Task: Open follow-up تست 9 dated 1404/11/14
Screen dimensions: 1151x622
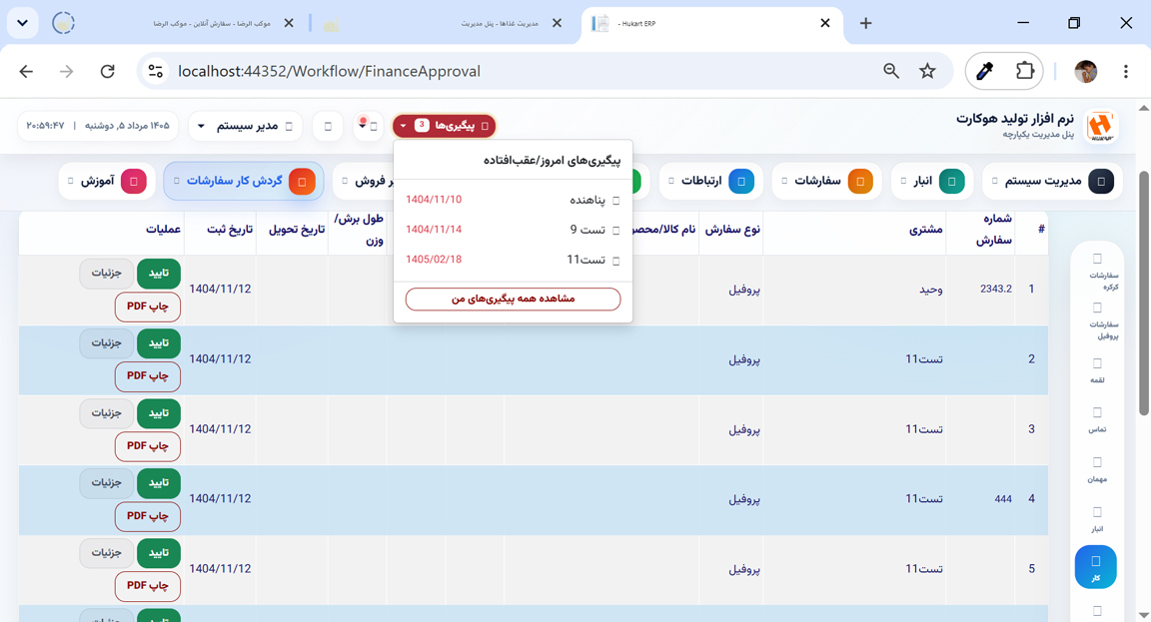Action: tap(514, 230)
